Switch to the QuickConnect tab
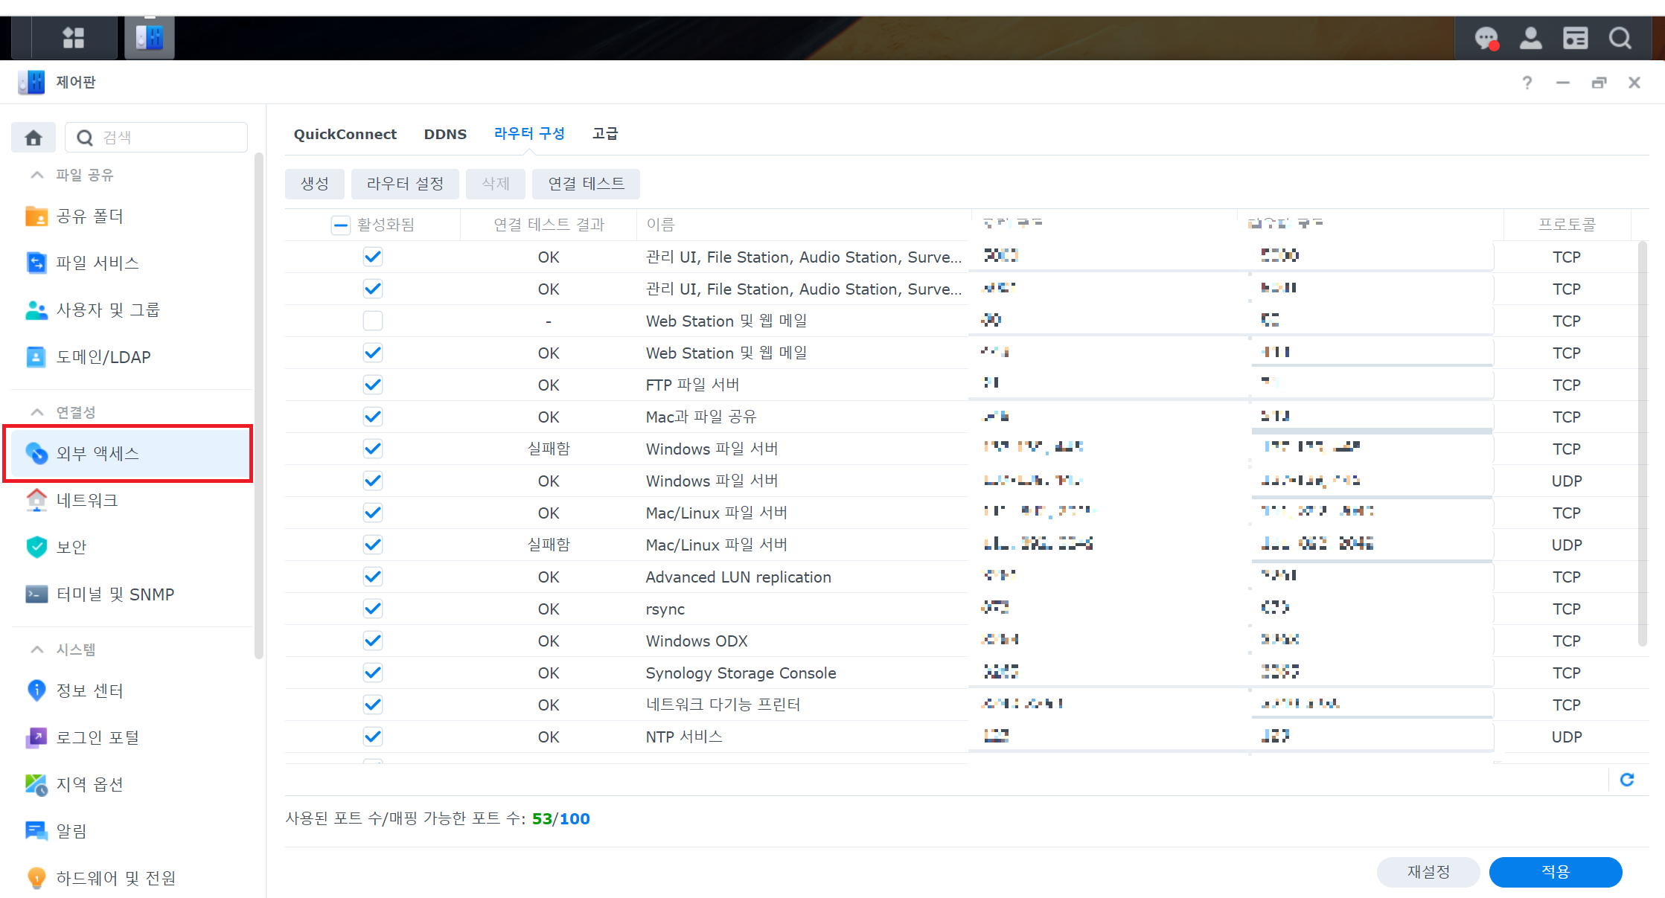Image resolution: width=1665 pixels, height=898 pixels. [345, 134]
